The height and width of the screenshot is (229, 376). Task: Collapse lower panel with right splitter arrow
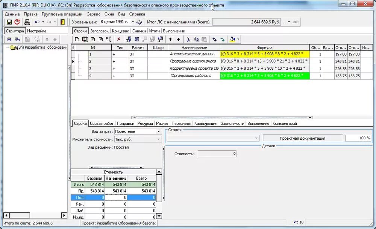pyautogui.click(x=310, y=118)
